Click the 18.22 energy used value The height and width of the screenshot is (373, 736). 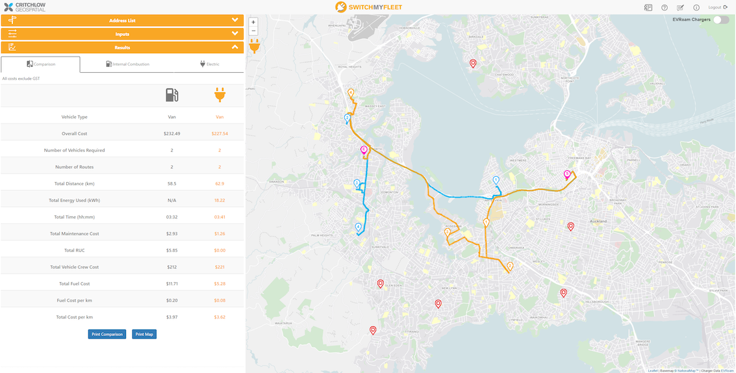point(220,200)
